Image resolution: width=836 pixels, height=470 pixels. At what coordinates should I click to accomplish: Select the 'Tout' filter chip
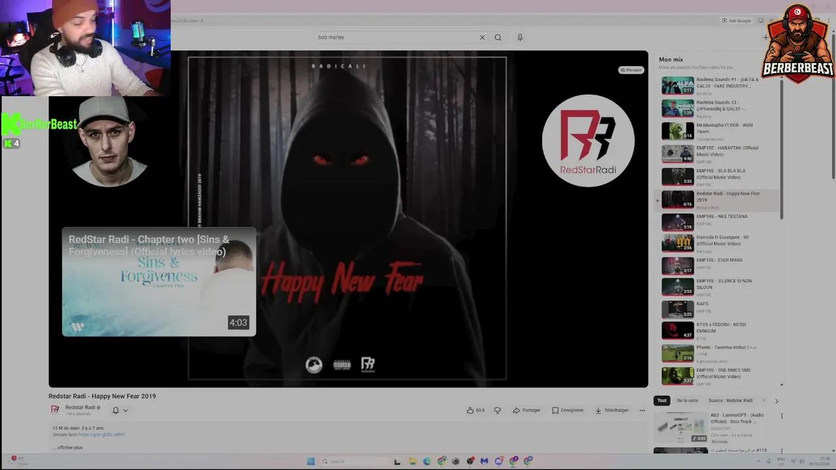click(x=662, y=400)
